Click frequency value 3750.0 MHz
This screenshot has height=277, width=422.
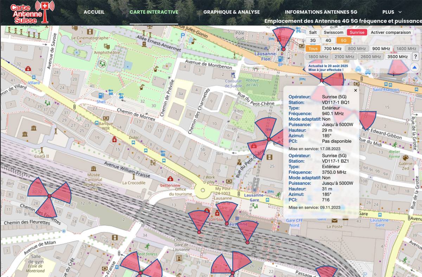(x=334, y=172)
